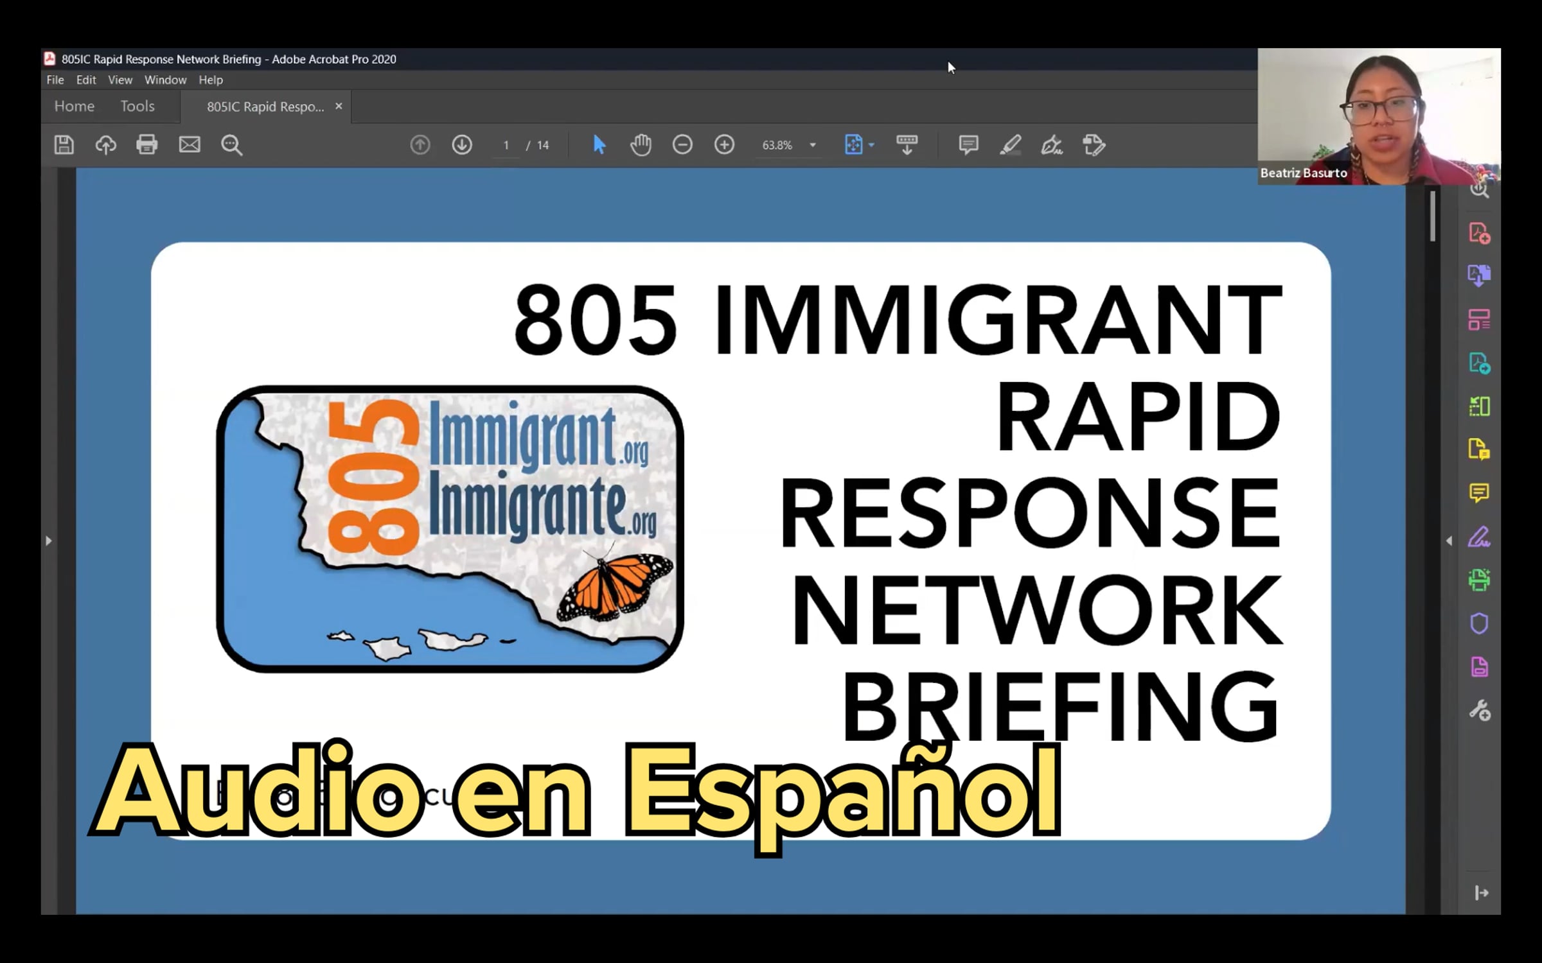Viewport: 1542px width, 963px height.
Task: Open the pink document tool below Protect
Action: pos(1479,667)
